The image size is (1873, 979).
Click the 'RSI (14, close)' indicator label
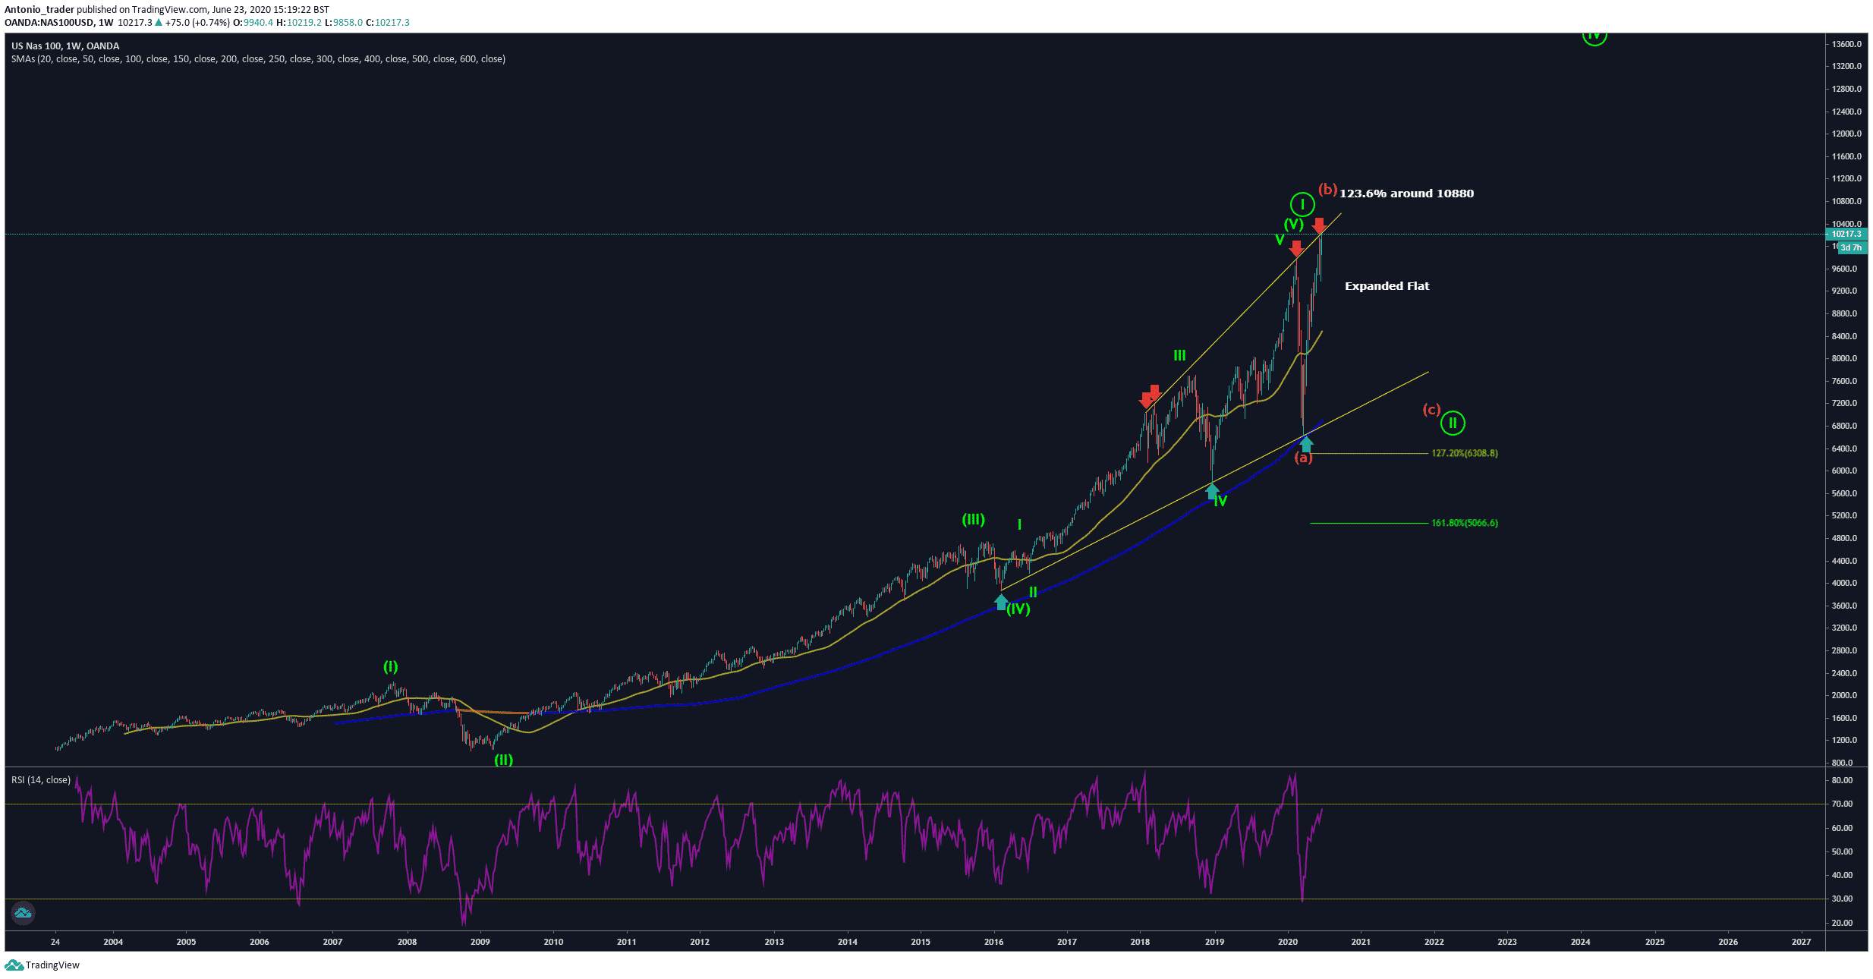pos(41,780)
